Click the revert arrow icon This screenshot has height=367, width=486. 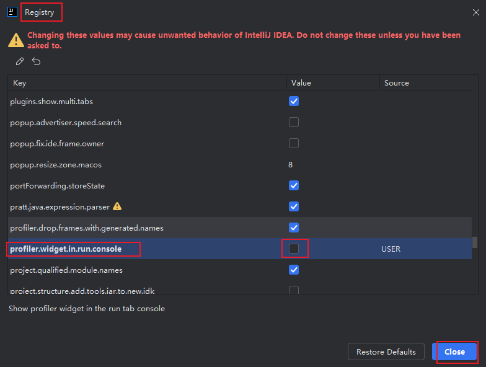37,61
